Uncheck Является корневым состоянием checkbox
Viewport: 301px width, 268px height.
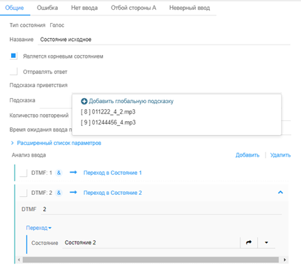pyautogui.click(x=13, y=56)
